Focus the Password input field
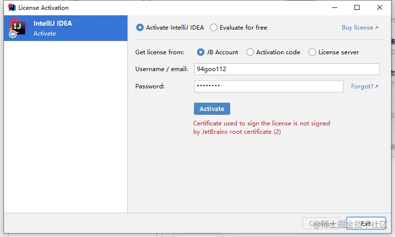Image resolution: width=395 pixels, height=237 pixels. (x=269, y=86)
